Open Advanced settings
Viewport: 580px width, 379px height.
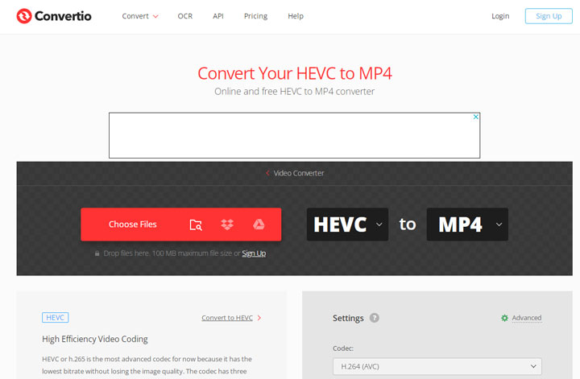[527, 318]
